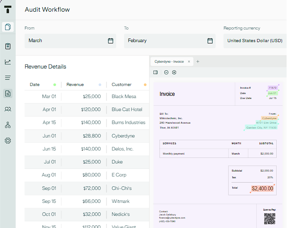Select the Duke customer row

coord(87,162)
